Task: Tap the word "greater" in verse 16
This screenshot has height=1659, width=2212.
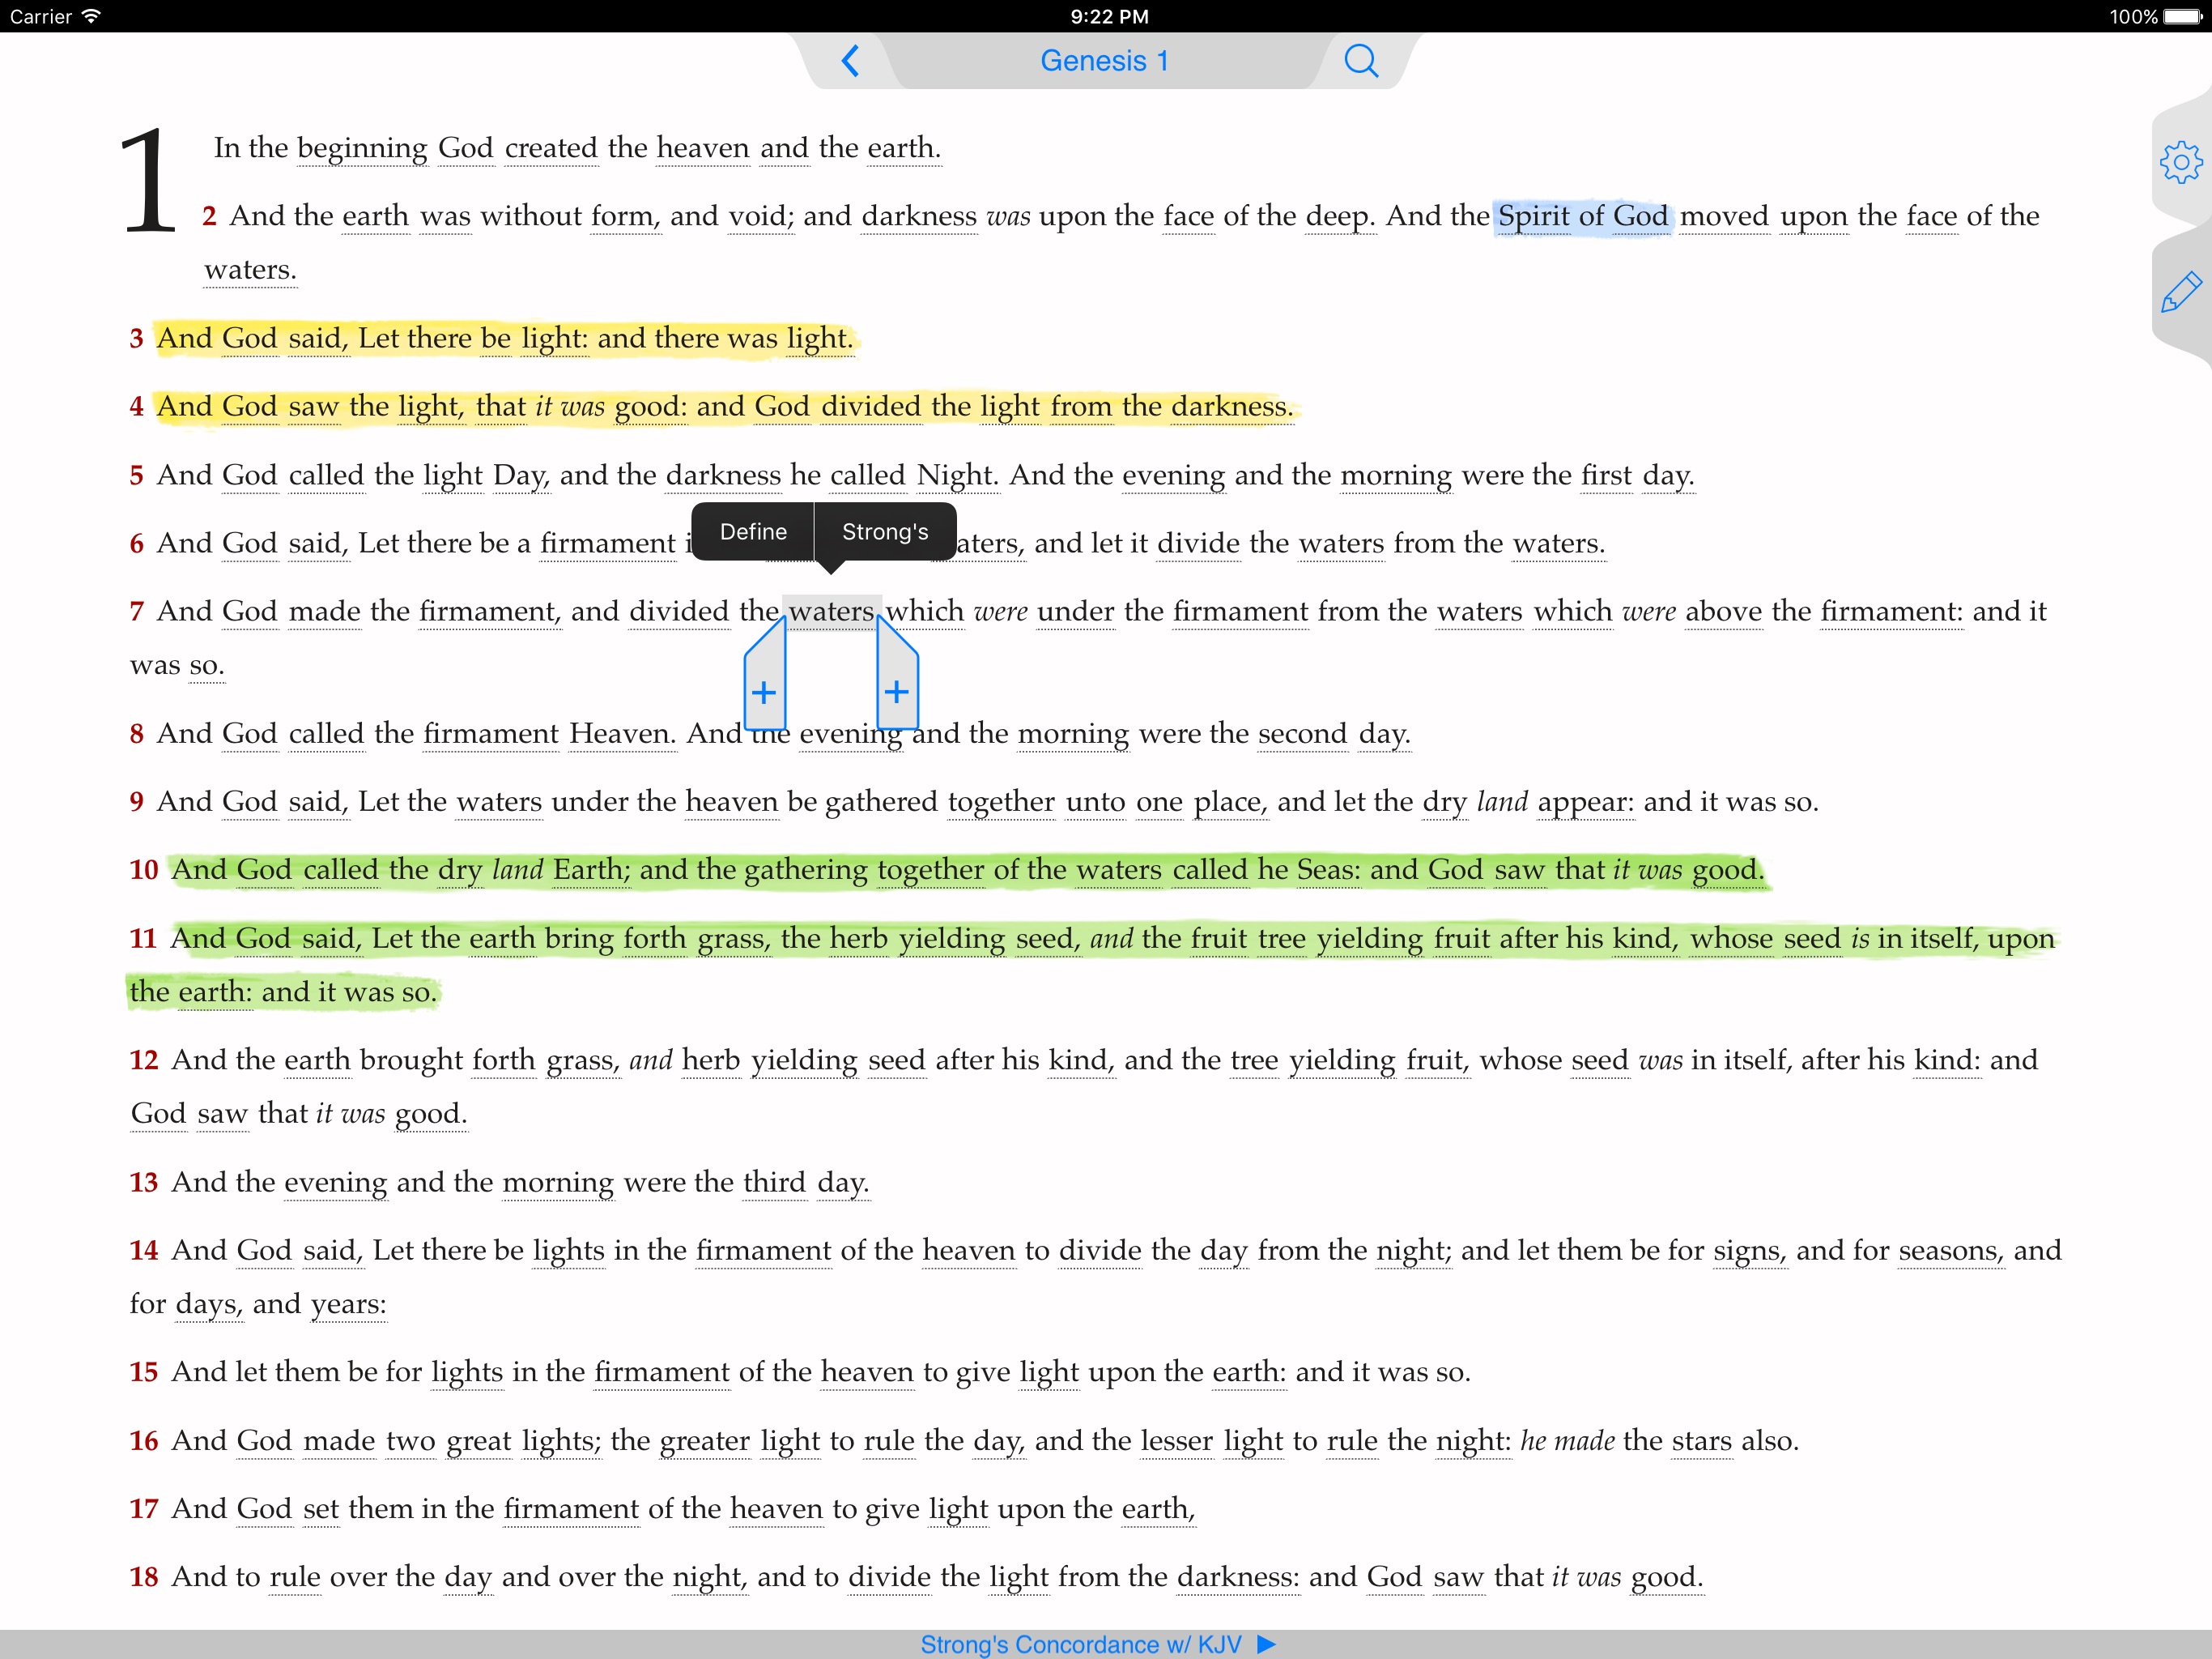Action: click(x=705, y=1442)
